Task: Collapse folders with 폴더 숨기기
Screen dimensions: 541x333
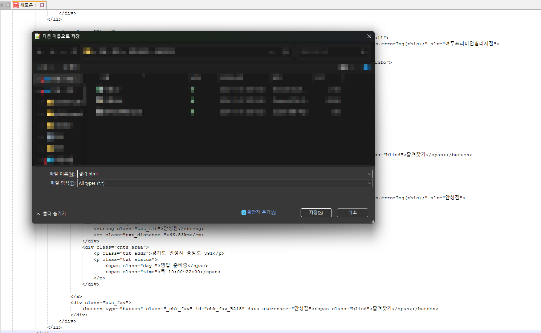Action: coord(51,214)
